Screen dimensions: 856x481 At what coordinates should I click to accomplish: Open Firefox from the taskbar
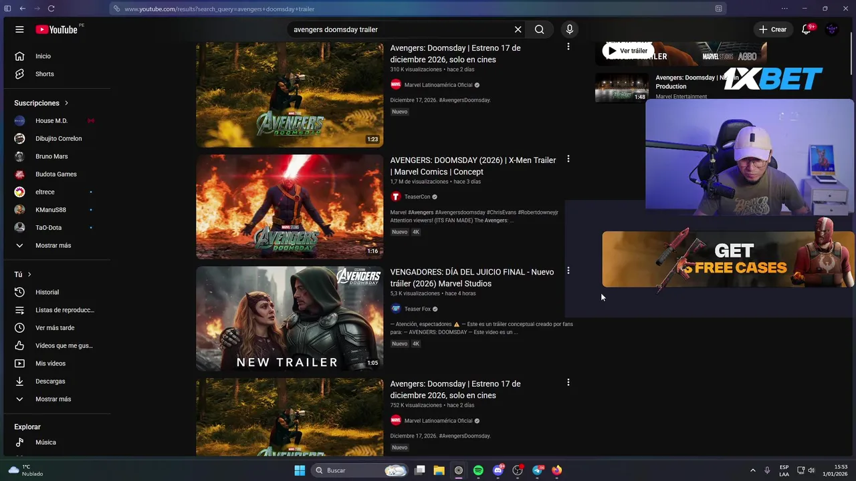click(x=556, y=470)
